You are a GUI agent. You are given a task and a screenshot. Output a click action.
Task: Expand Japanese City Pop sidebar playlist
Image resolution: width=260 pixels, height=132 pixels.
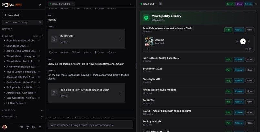[4, 77]
